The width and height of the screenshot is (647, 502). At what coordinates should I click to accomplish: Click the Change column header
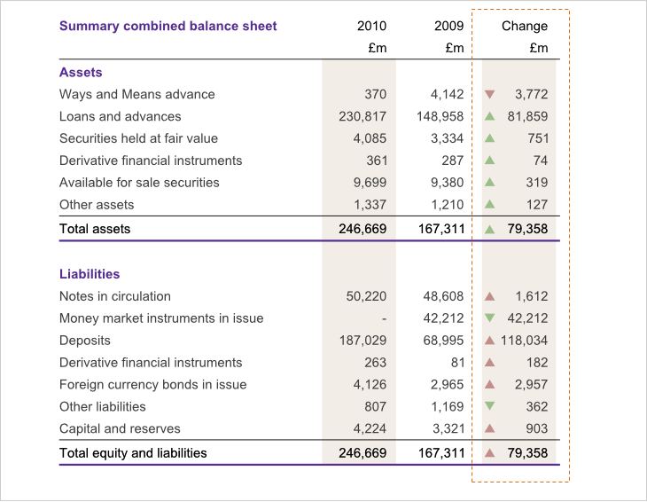tap(524, 27)
